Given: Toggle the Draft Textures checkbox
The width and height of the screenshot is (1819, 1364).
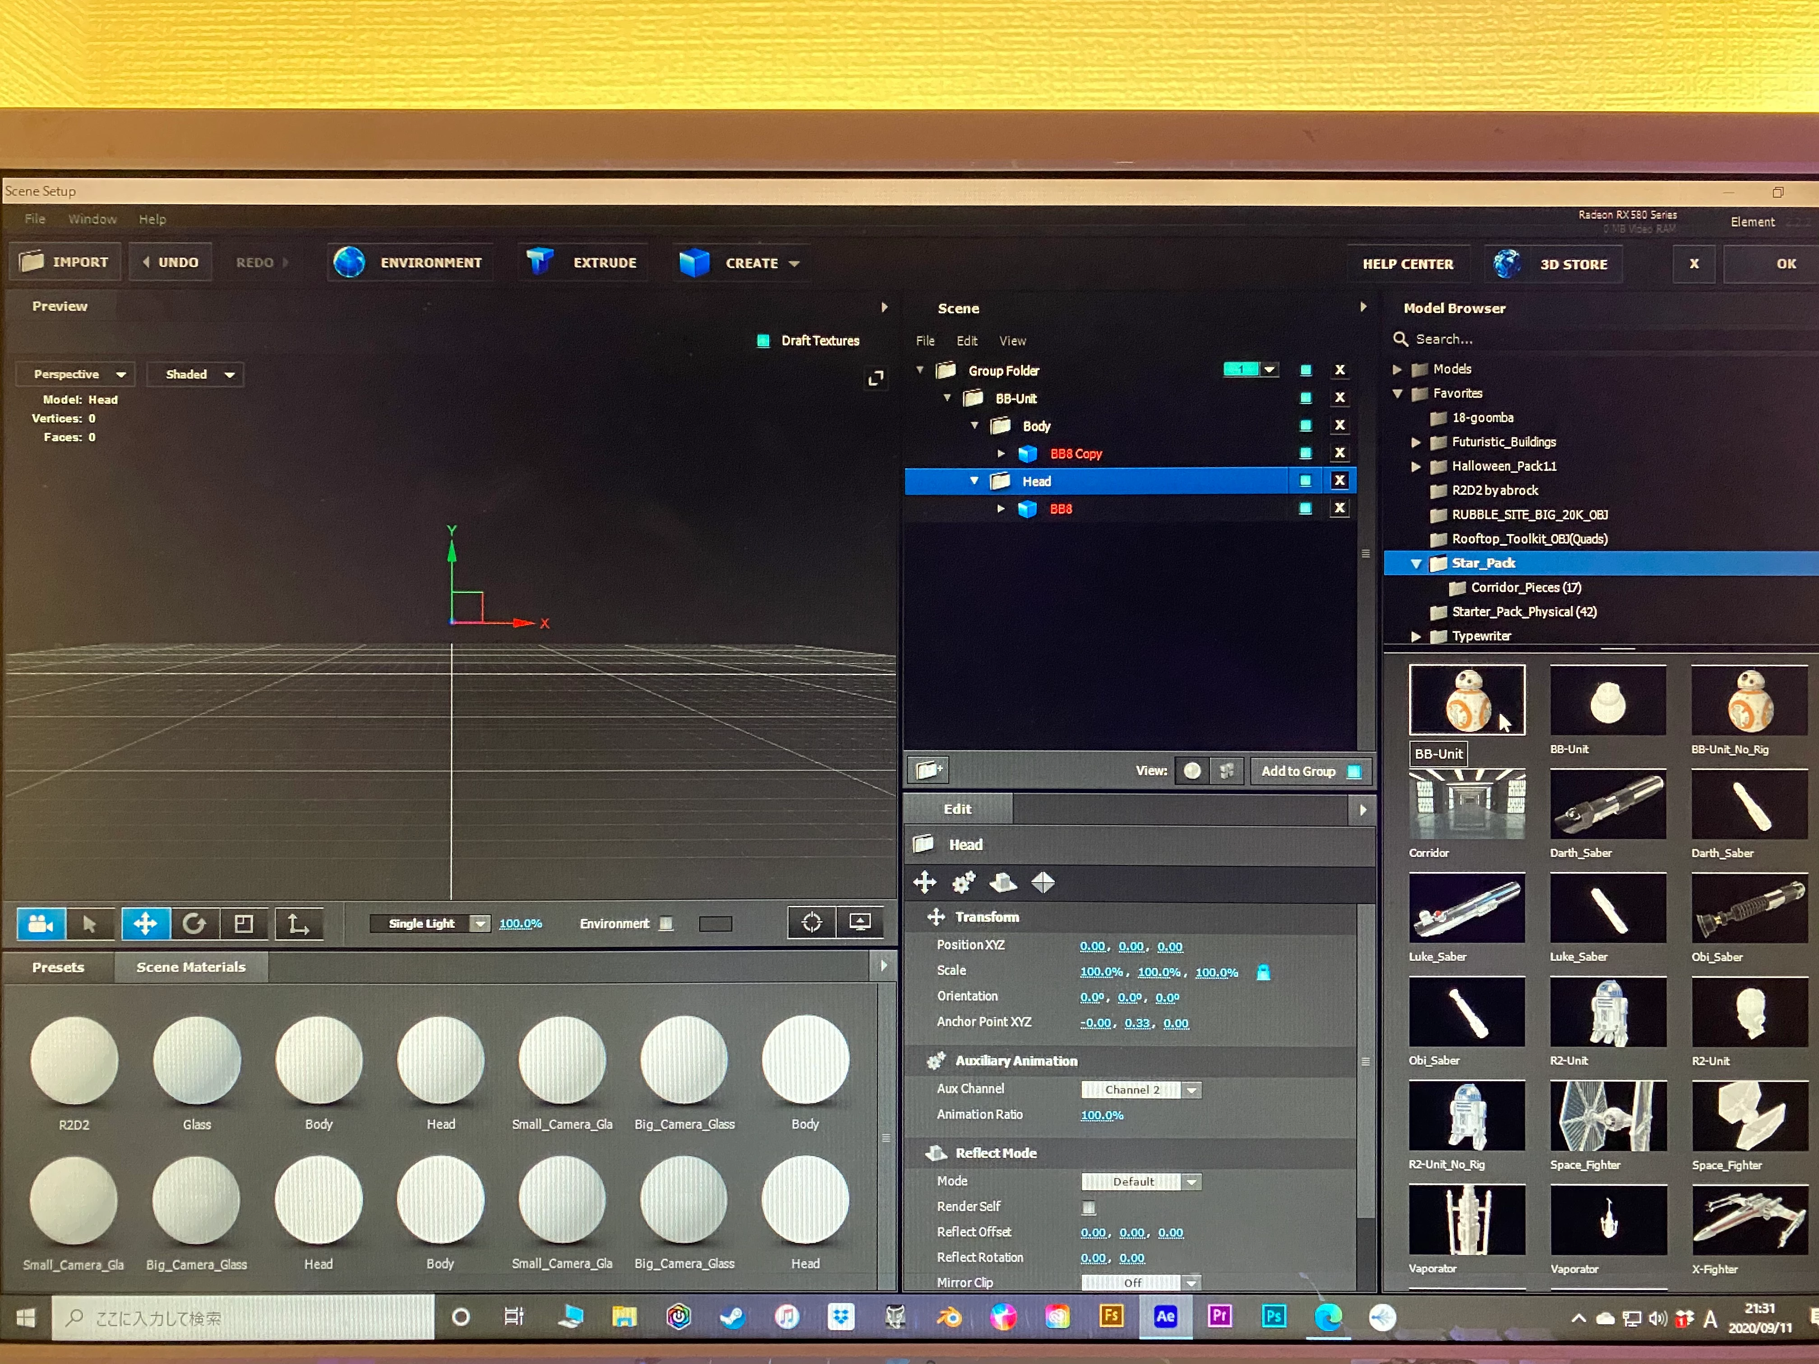Looking at the screenshot, I should [763, 341].
